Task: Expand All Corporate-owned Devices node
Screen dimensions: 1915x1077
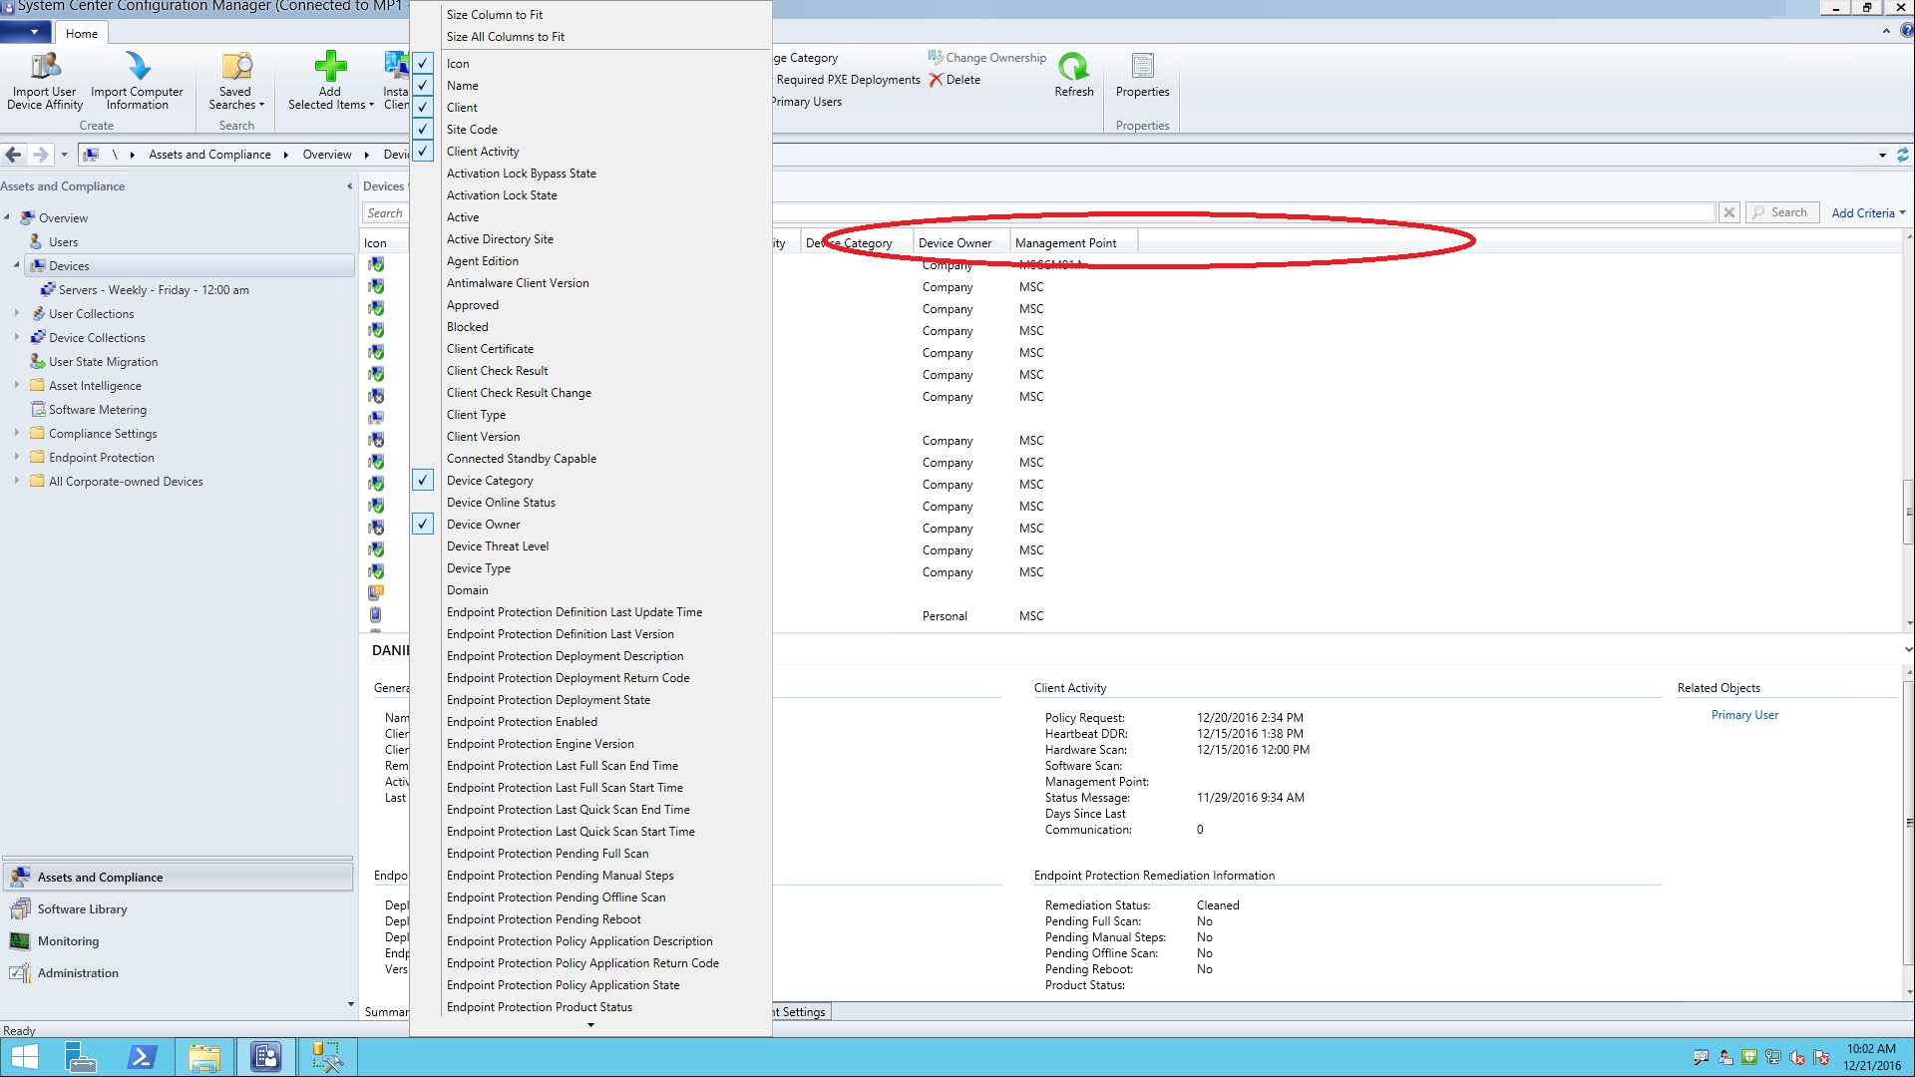Action: tap(17, 481)
